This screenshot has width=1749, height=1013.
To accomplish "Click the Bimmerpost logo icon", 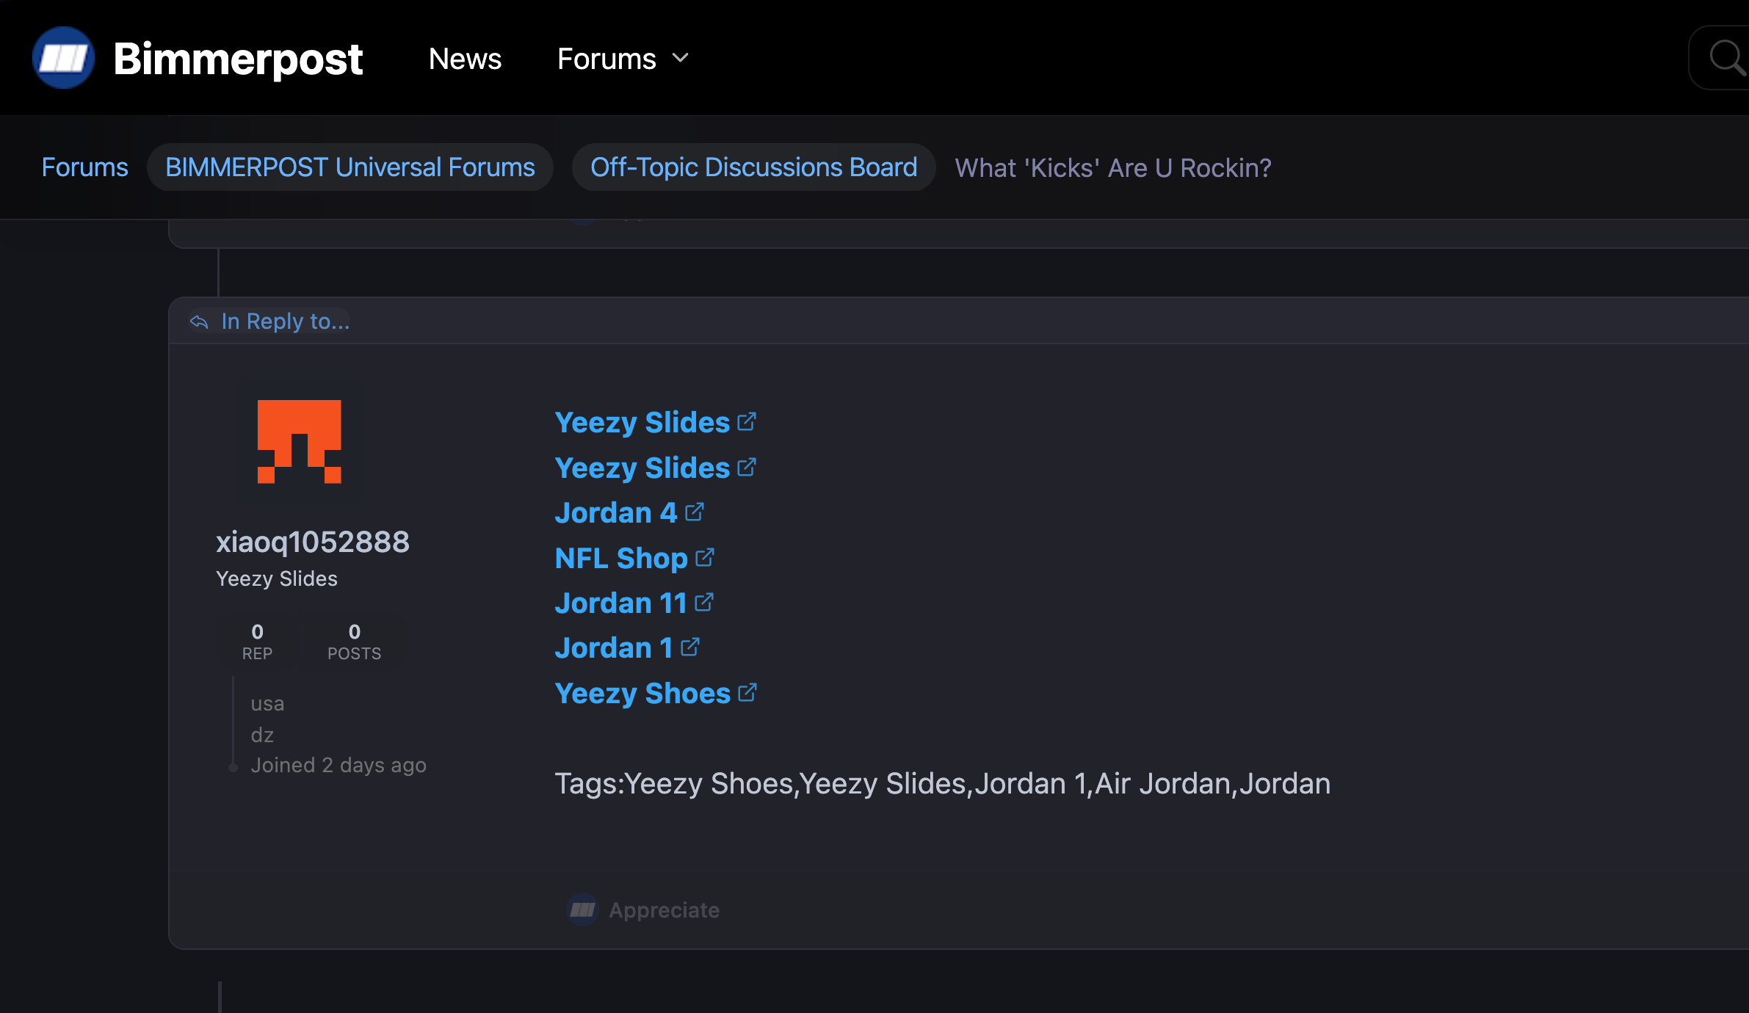I will [64, 58].
